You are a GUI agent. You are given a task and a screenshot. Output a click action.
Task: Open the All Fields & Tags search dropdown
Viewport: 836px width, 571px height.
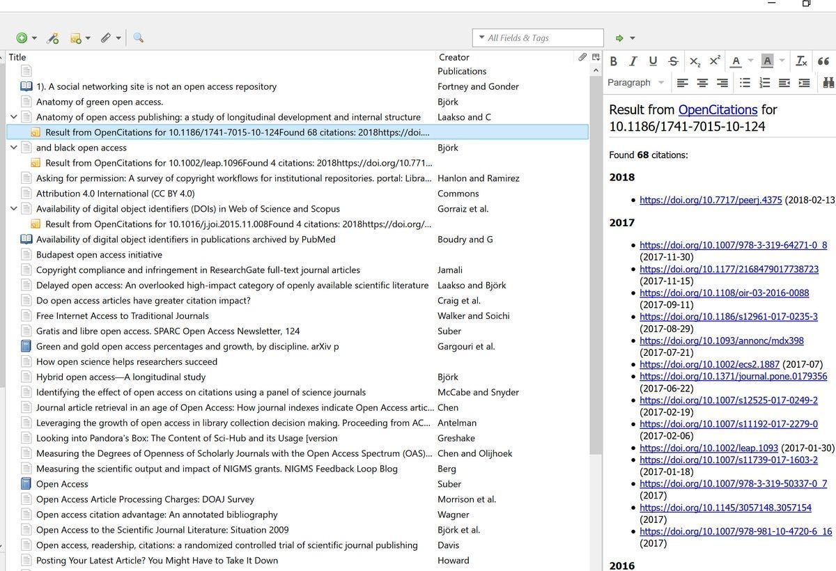tap(481, 38)
